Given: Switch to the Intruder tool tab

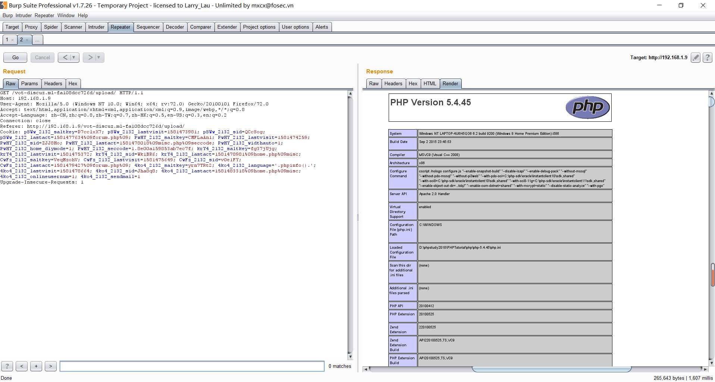Looking at the screenshot, I should 96,27.
